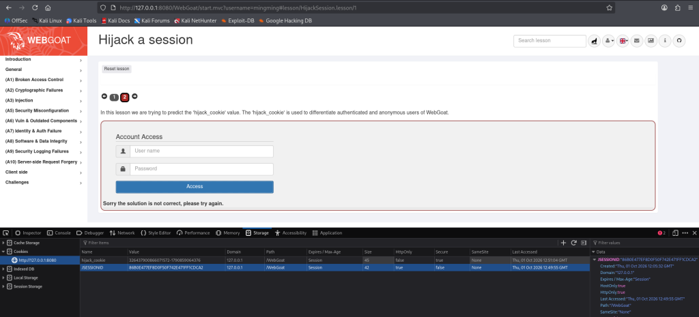
Task: Open Performance devtools tab
Action: point(193,233)
